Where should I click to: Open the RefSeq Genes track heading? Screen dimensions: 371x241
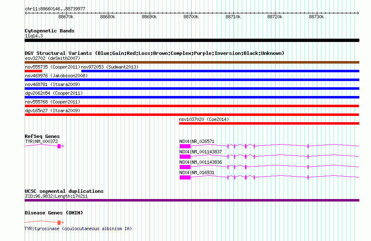click(42, 136)
